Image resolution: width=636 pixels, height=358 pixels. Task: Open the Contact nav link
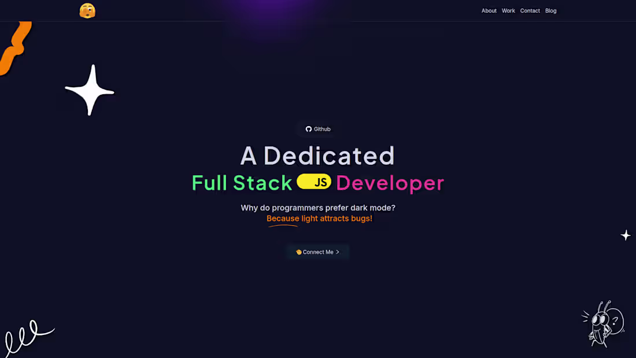[530, 11]
